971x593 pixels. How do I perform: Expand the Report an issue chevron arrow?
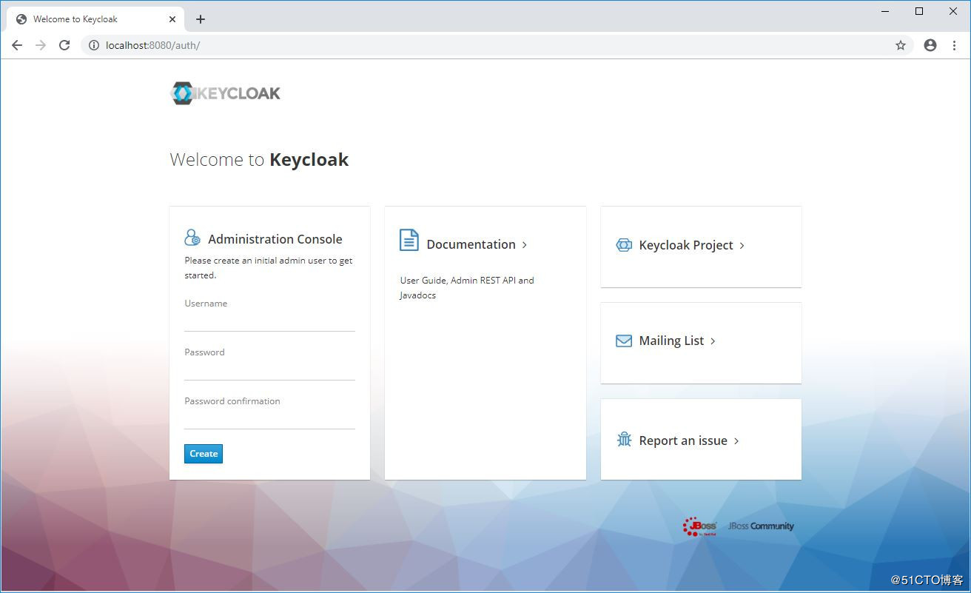[736, 440]
